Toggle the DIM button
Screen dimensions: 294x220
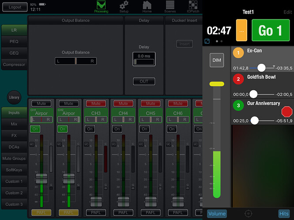[x=217, y=60]
